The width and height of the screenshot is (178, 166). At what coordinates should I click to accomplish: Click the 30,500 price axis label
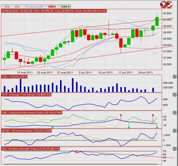coord(167,13)
